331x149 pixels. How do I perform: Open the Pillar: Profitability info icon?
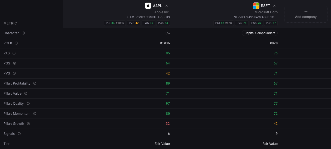tap(35, 83)
